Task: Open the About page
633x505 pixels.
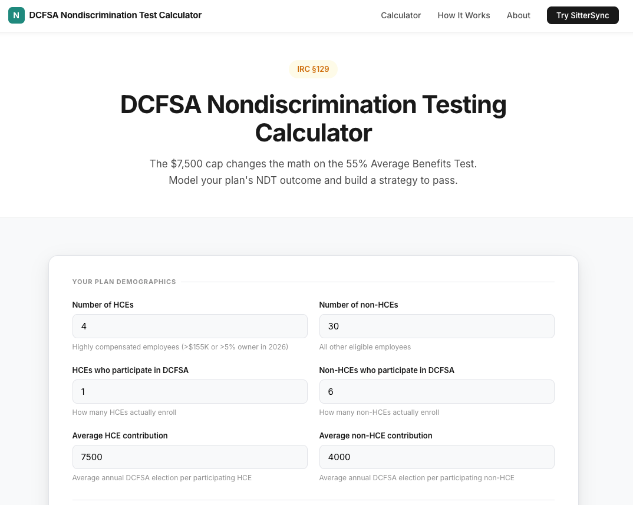Action: pos(518,15)
